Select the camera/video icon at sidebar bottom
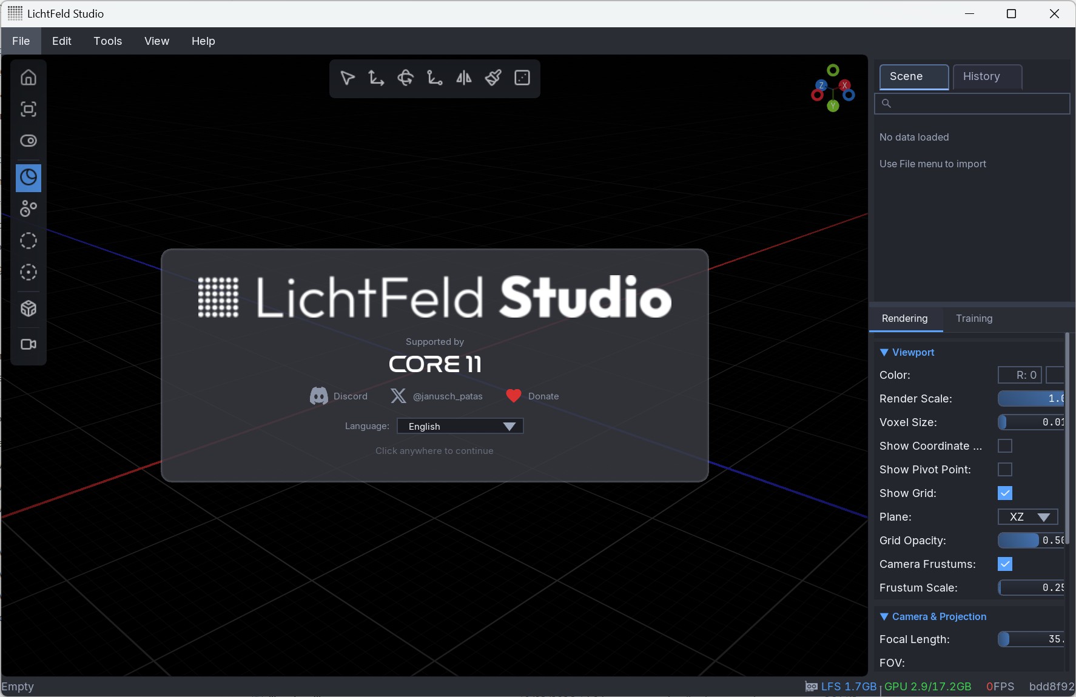 (x=28, y=344)
